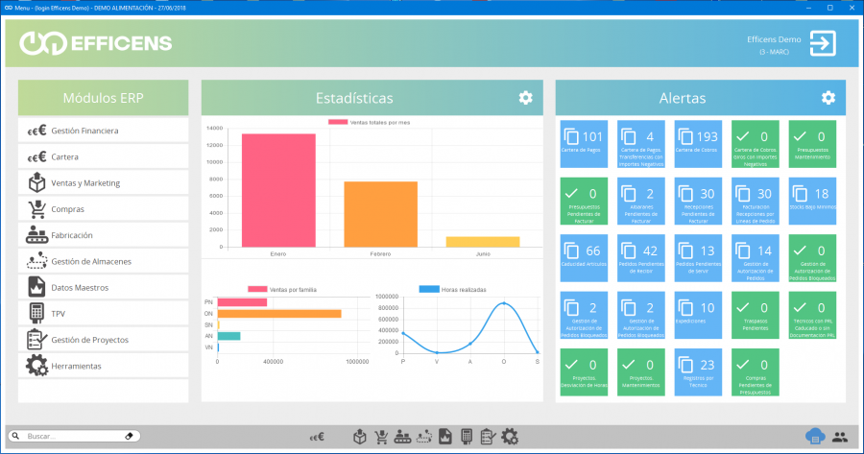The width and height of the screenshot is (864, 454).
Task: Click the shopping cart icon in bottom toolbar
Action: [381, 437]
